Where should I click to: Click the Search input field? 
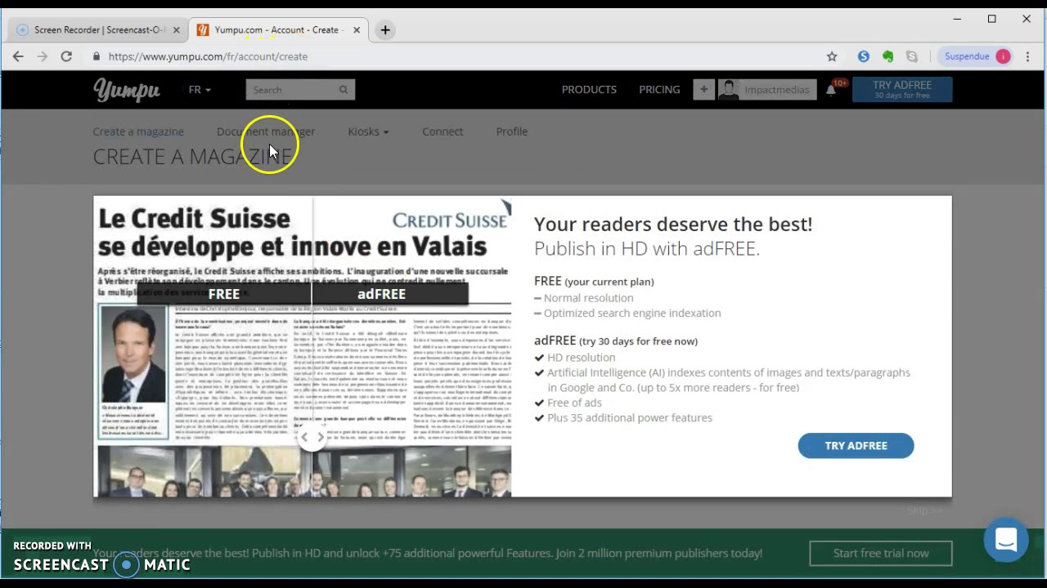[290, 90]
